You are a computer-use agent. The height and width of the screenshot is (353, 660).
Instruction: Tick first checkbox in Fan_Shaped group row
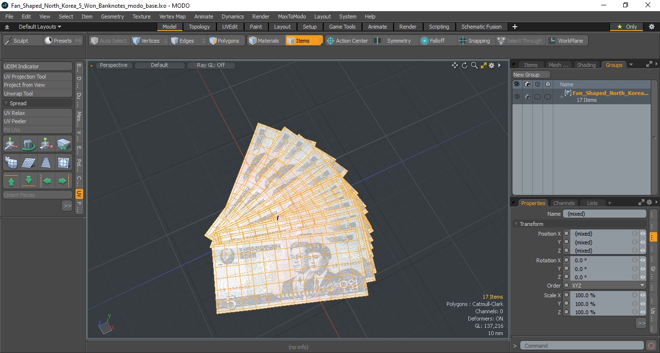[537, 96]
